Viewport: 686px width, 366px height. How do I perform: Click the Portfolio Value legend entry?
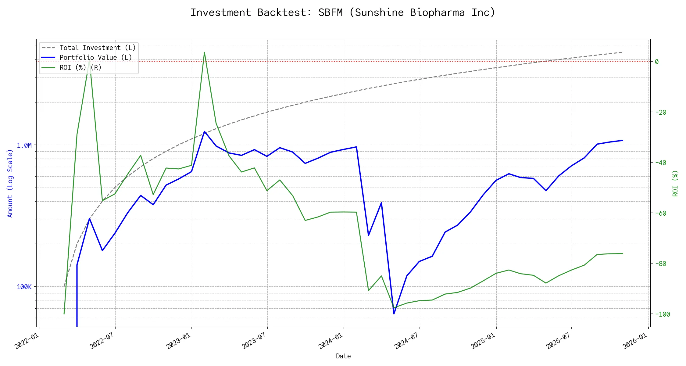pyautogui.click(x=96, y=58)
